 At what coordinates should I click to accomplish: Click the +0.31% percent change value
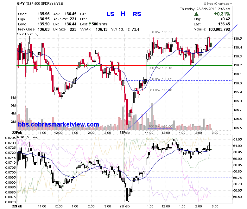(x=222, y=14)
